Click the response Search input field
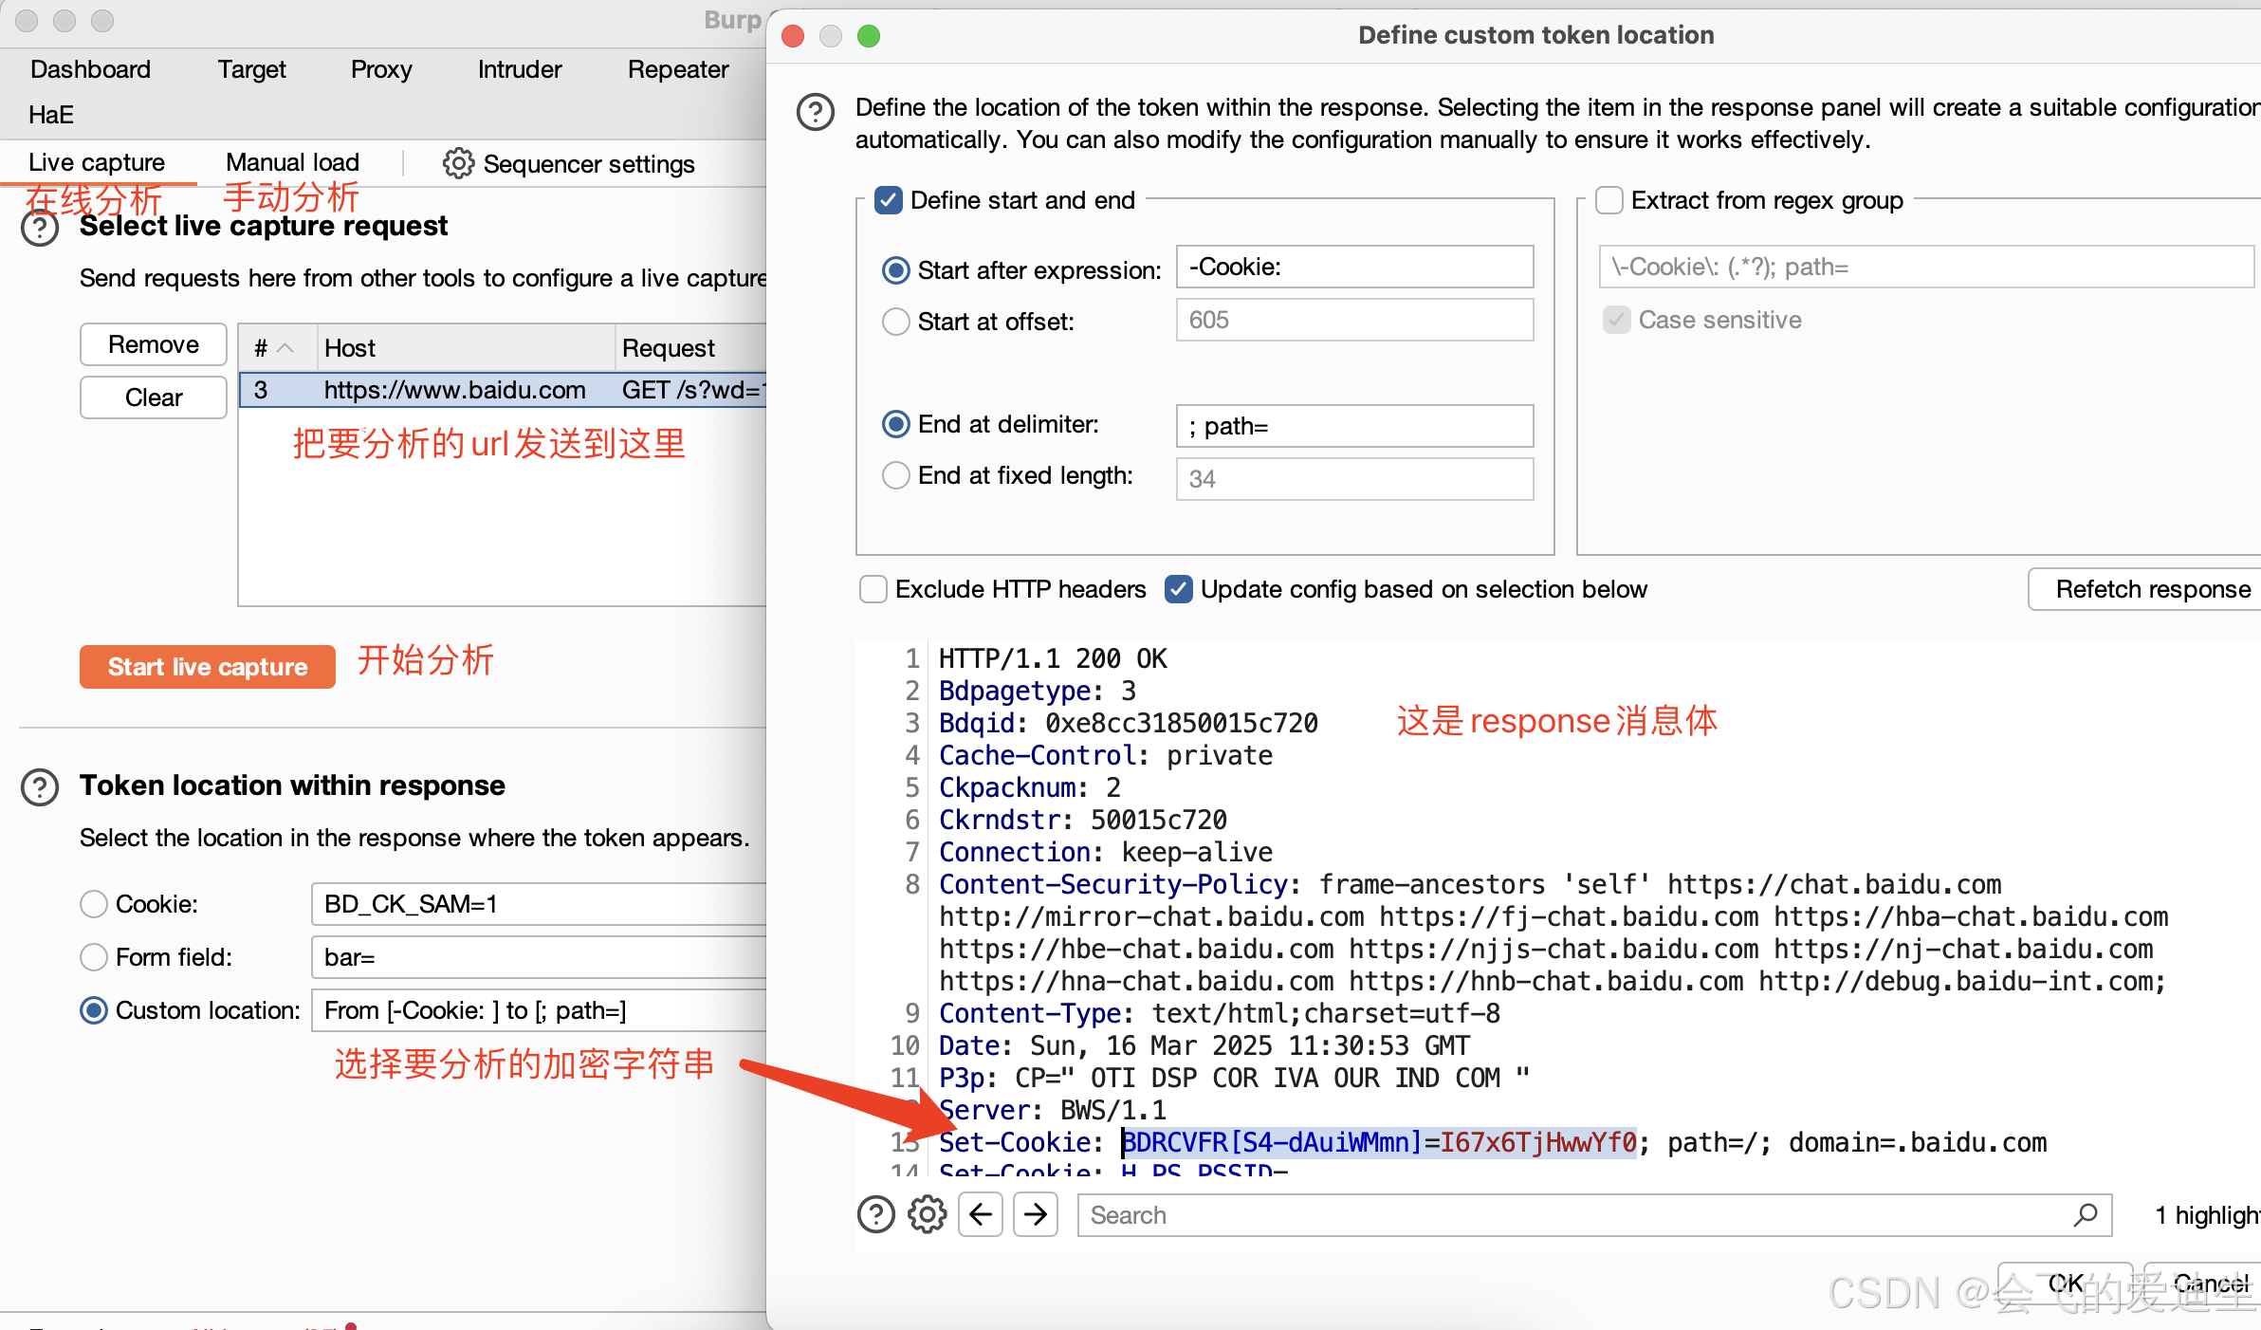 point(1574,1215)
